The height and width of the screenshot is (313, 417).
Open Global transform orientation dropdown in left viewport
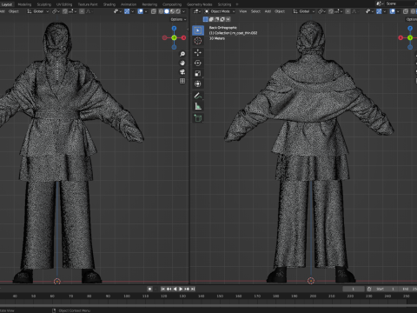(38, 11)
